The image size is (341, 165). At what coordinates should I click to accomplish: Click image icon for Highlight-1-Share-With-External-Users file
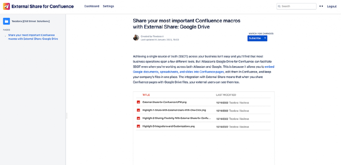tap(138, 110)
